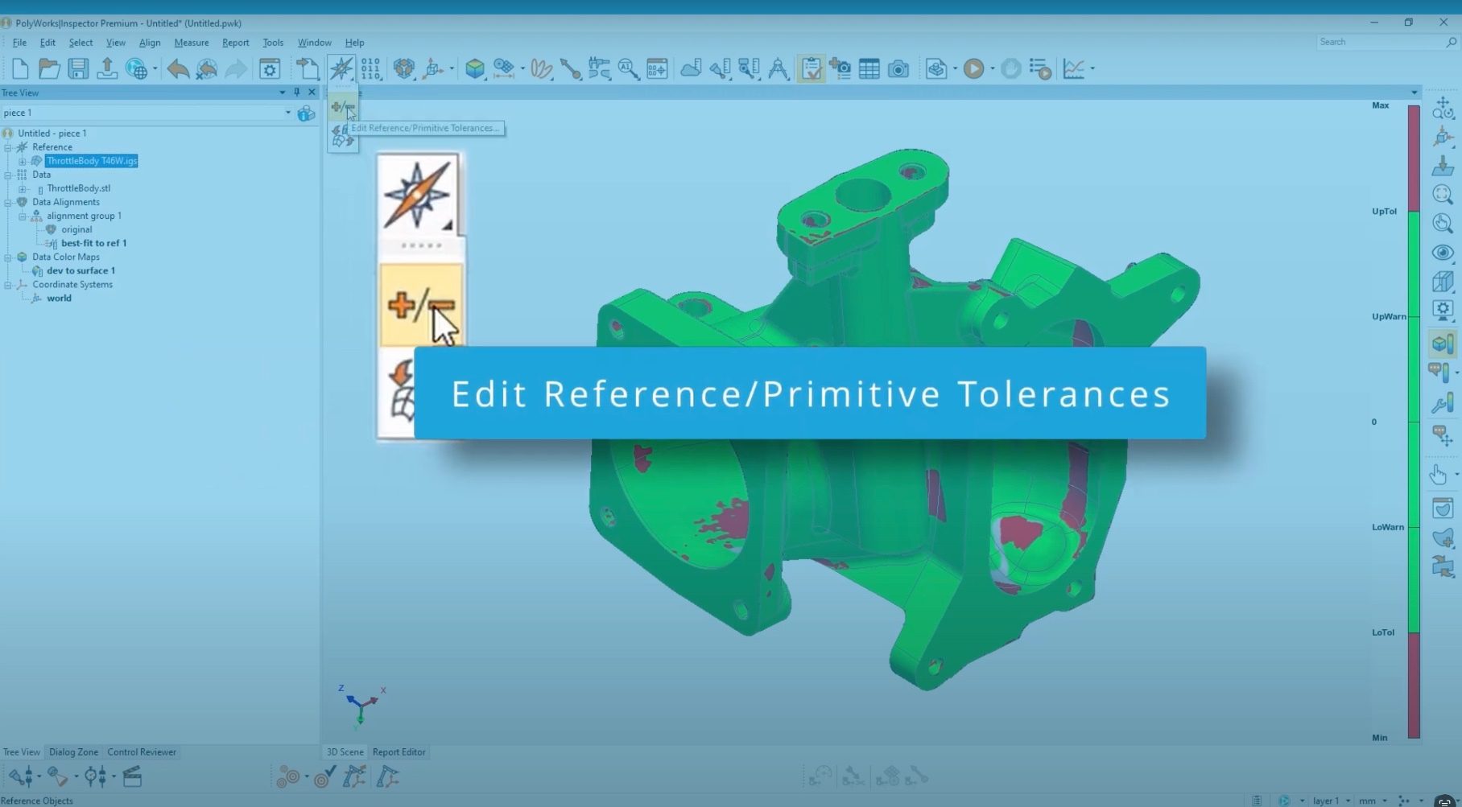Toggle the checklist report tool in toolbar

coord(812,69)
